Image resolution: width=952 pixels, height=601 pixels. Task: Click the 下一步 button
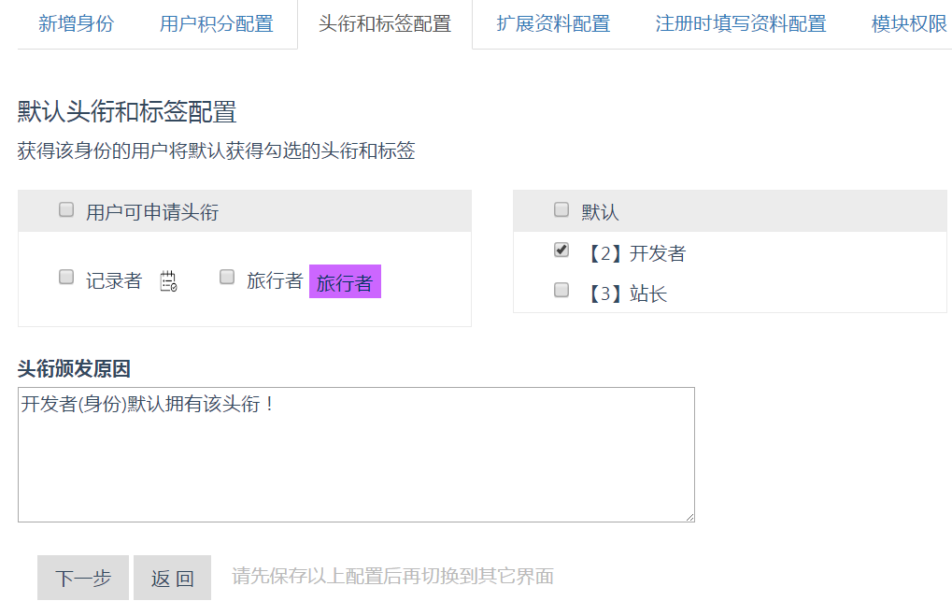click(x=83, y=578)
